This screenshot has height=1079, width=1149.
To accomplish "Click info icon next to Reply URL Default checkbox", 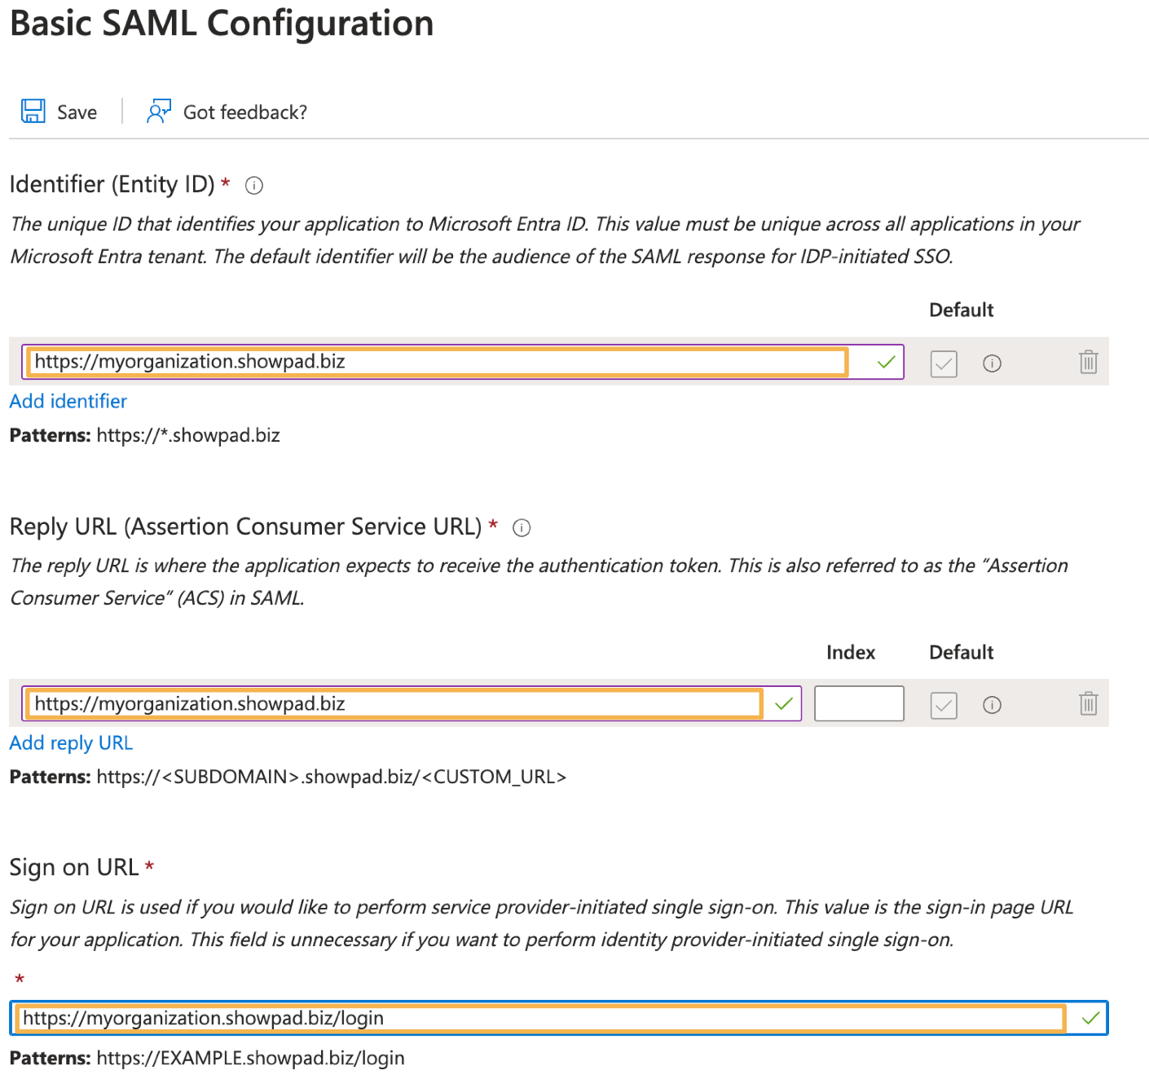I will click(992, 705).
